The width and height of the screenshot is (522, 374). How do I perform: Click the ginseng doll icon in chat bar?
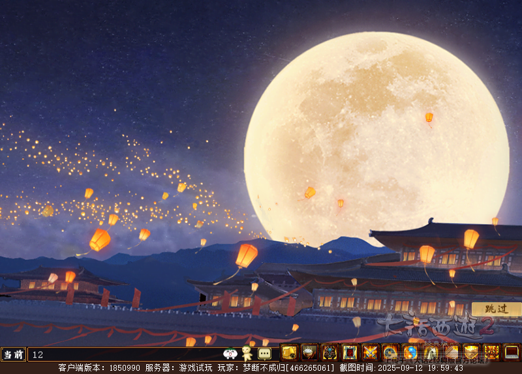point(247,353)
